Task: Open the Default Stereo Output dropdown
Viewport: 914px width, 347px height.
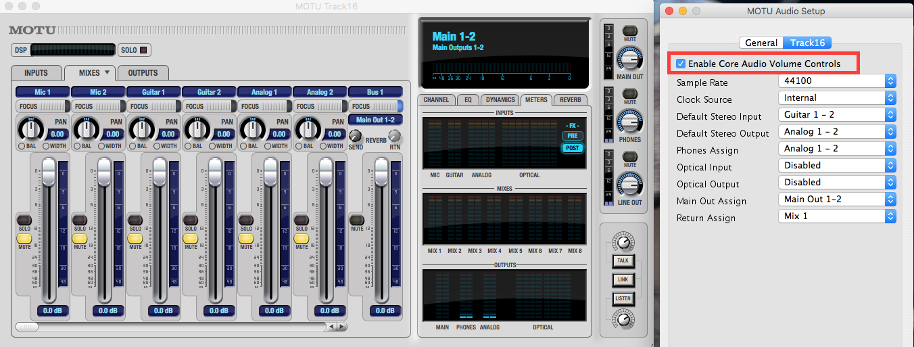Action: 837,132
